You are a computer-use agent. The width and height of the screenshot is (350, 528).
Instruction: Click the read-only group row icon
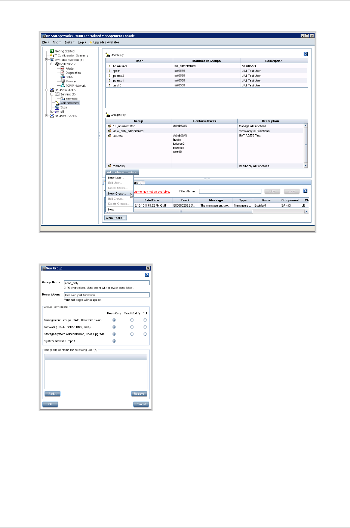(x=110, y=166)
